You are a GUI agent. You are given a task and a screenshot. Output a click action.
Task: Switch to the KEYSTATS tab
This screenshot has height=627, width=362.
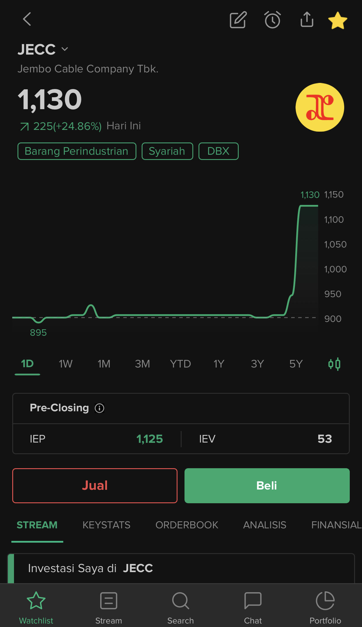click(106, 525)
